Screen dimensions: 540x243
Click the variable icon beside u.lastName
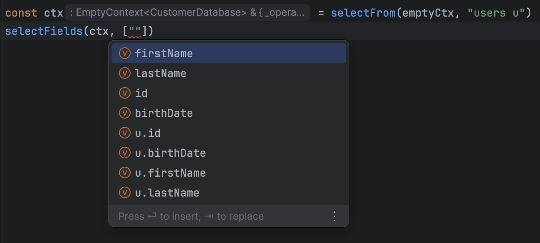tap(125, 193)
